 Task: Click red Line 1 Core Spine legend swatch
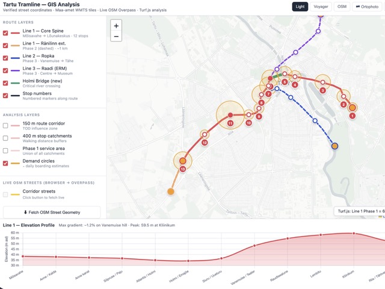point(15,33)
